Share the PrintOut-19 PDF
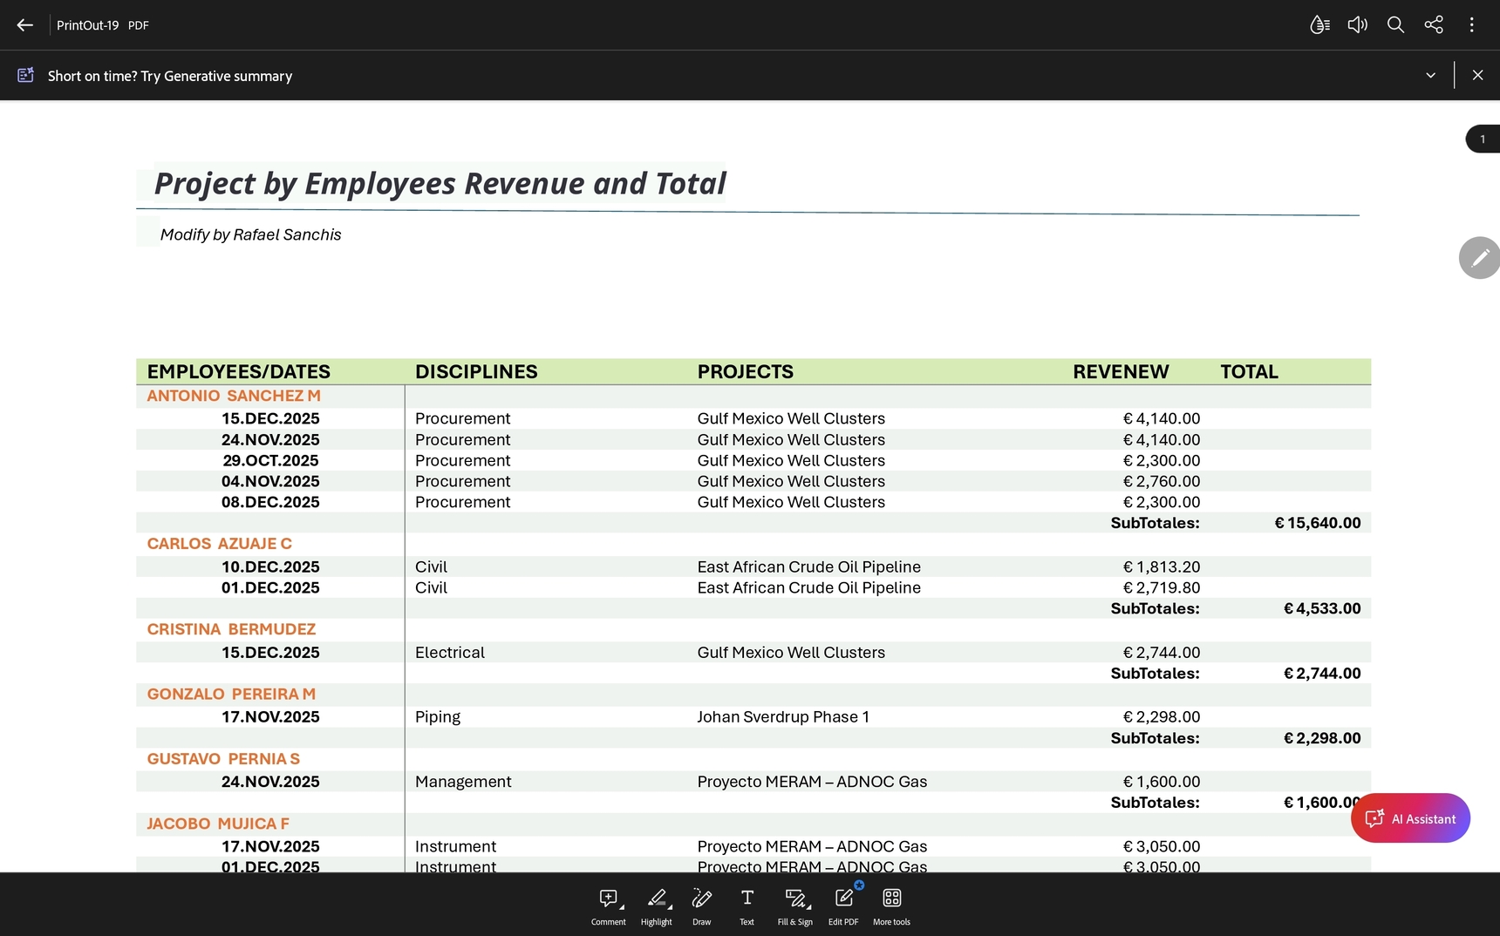 (x=1434, y=25)
